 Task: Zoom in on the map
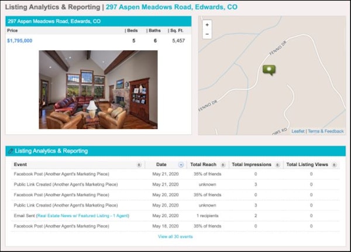(207, 25)
